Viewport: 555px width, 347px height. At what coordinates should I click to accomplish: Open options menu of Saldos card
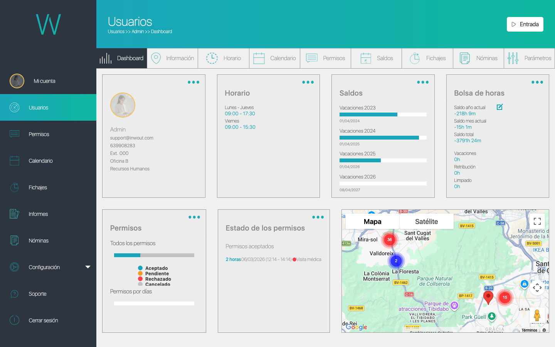pos(423,82)
